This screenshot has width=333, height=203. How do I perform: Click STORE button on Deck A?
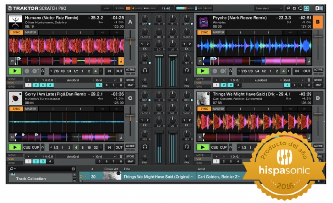[130, 80]
